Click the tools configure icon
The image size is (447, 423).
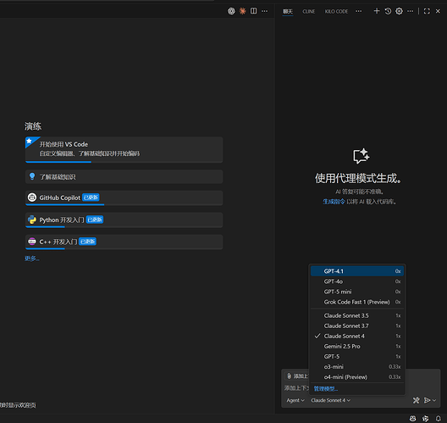417,400
